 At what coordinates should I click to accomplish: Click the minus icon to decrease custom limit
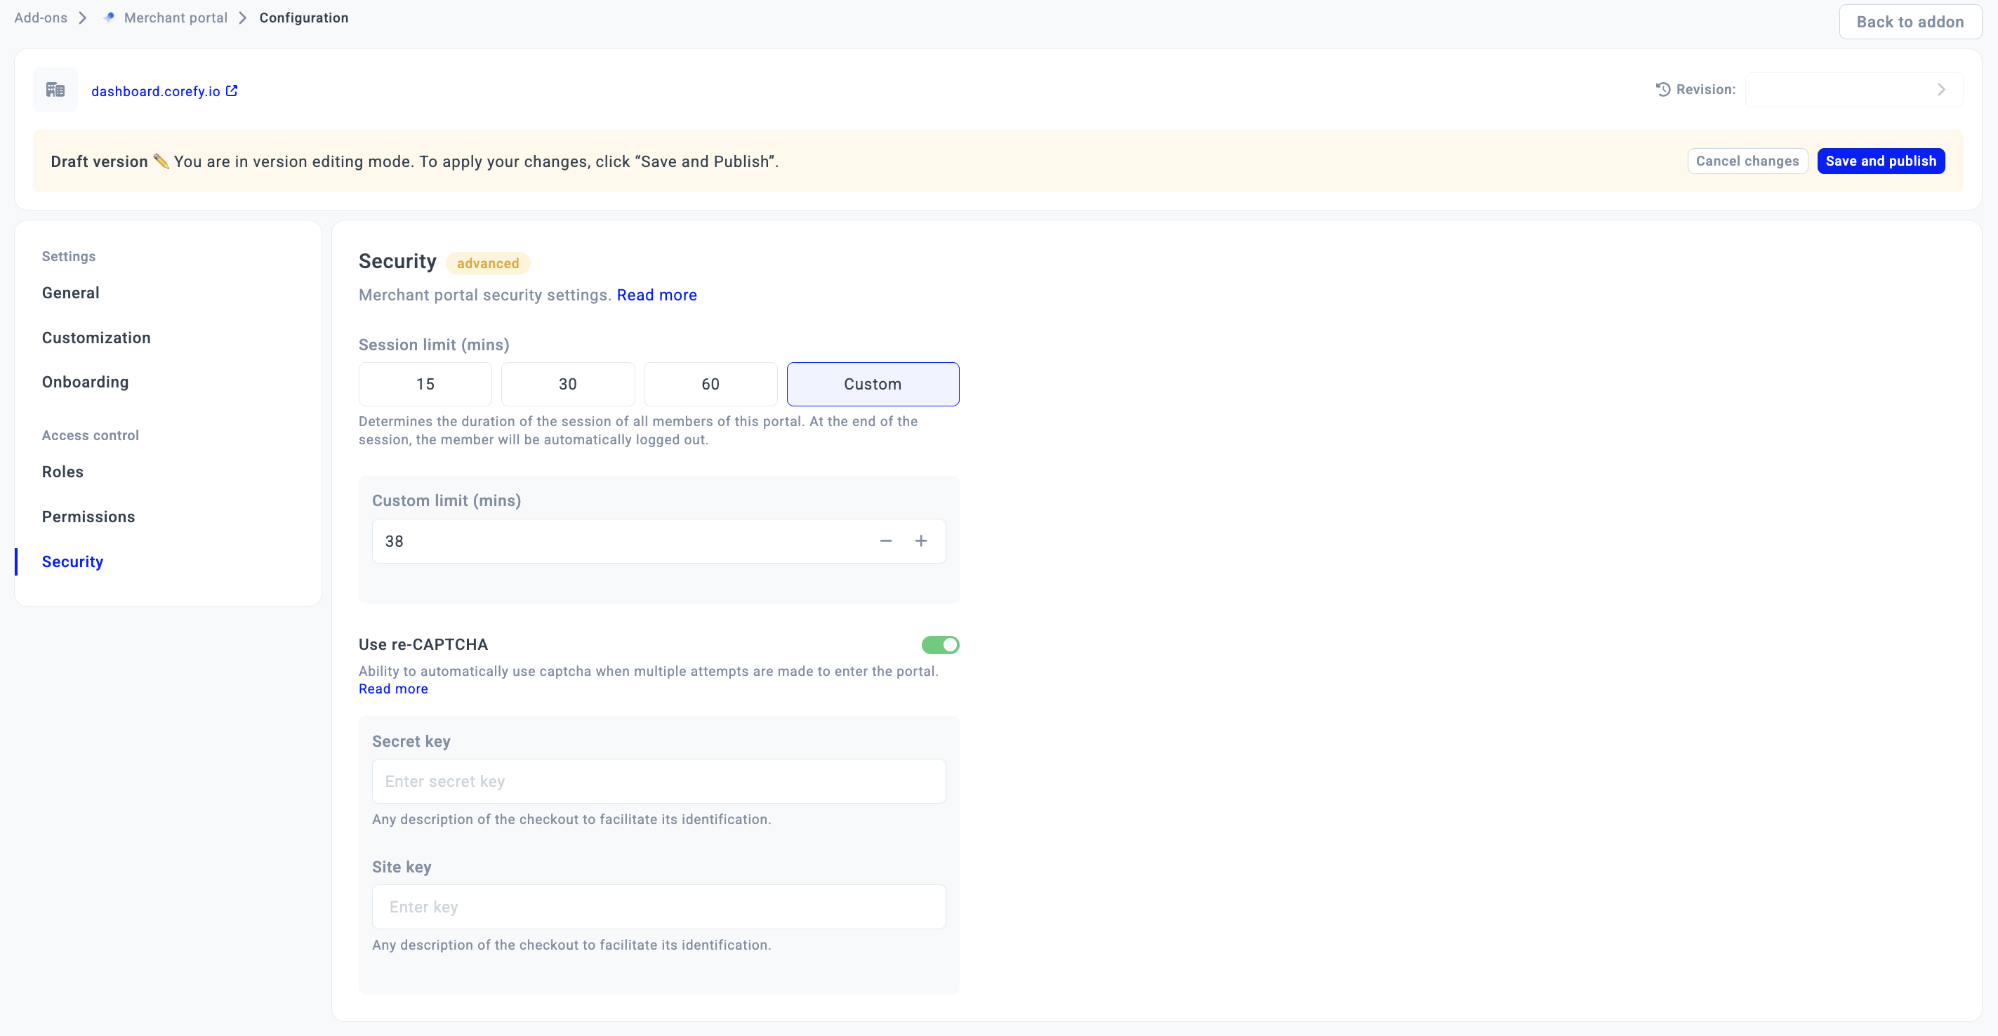click(886, 541)
